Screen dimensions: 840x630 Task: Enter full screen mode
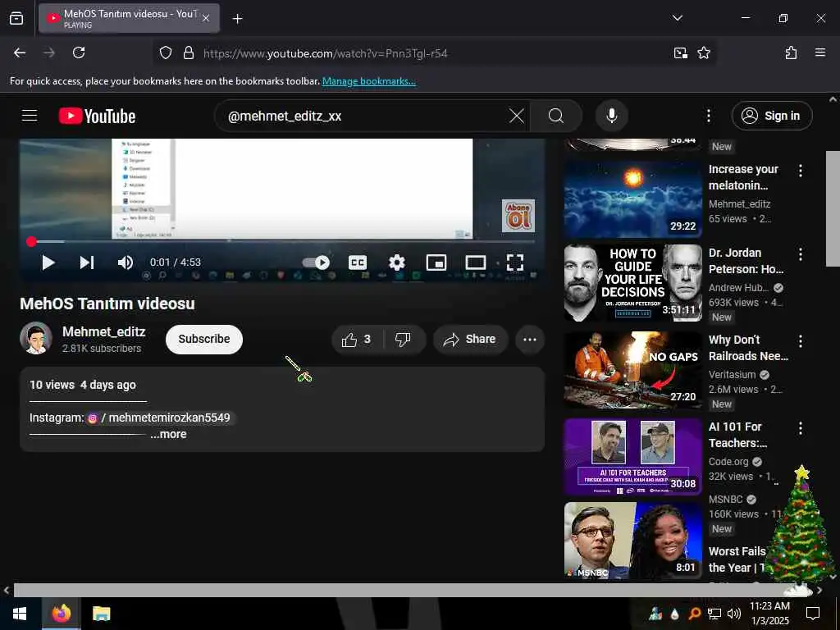click(x=515, y=262)
